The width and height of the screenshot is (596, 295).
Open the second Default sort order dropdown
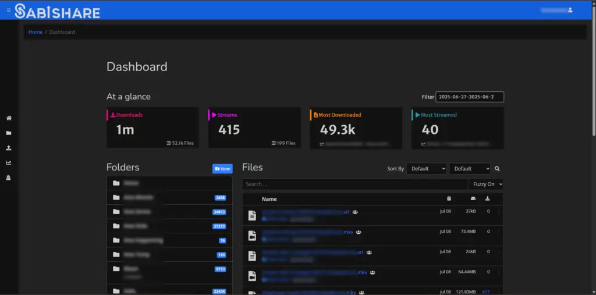[x=469, y=169]
